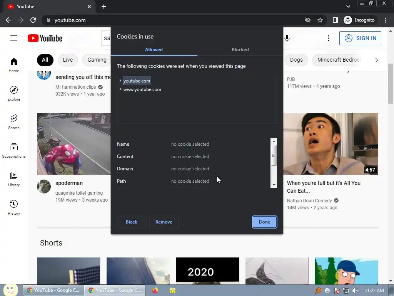
Task: Open Home in the sidebar
Action: 14,65
